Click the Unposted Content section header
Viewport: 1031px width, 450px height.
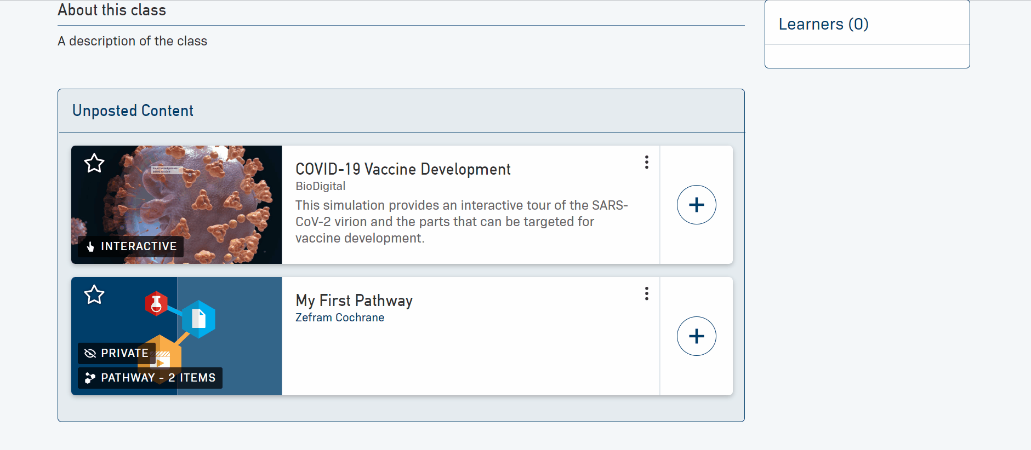click(133, 111)
